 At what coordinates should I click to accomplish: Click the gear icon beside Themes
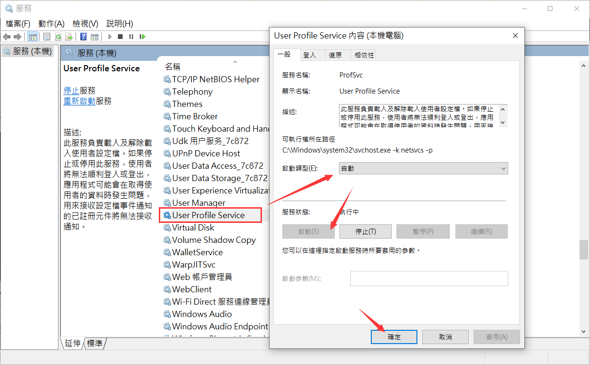(167, 104)
